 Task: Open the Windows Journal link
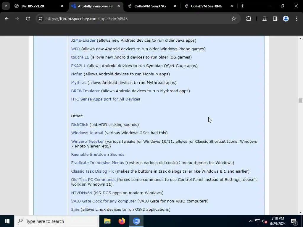pos(87,133)
